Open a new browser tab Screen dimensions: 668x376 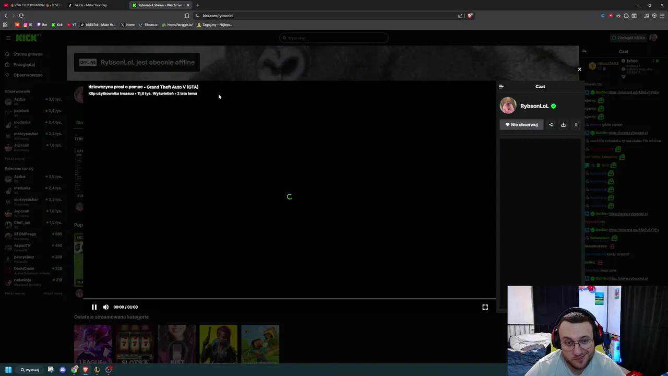pyautogui.click(x=198, y=5)
